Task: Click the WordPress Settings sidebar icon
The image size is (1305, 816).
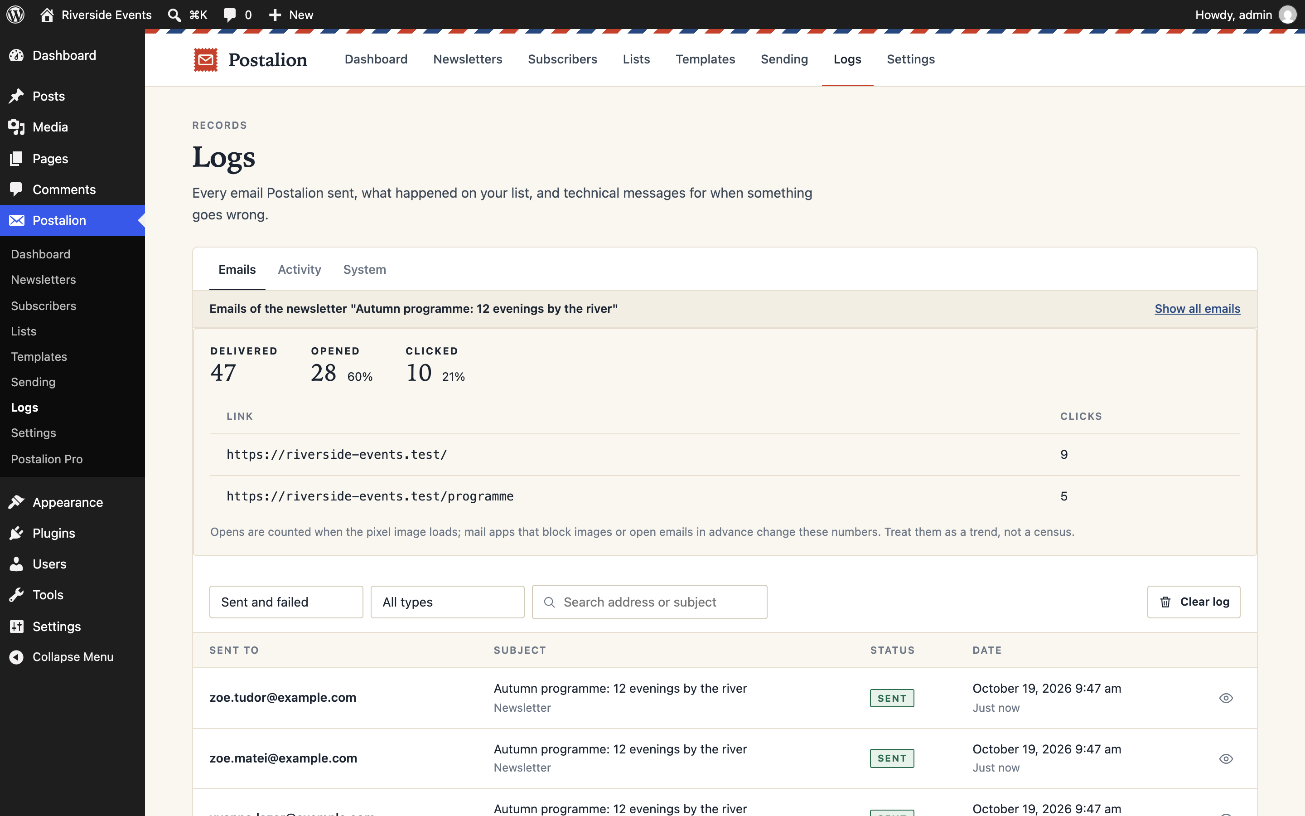Action: [16, 626]
